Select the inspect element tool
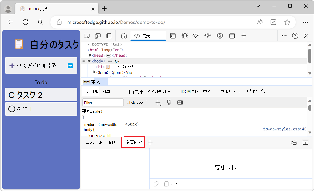Screen dimensions: 314x191 [87, 36]
